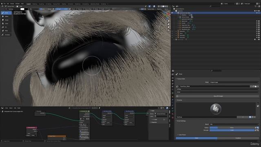Unlink the TexDraw brush datablock
Screen dimensions: 261x147
point(254,117)
